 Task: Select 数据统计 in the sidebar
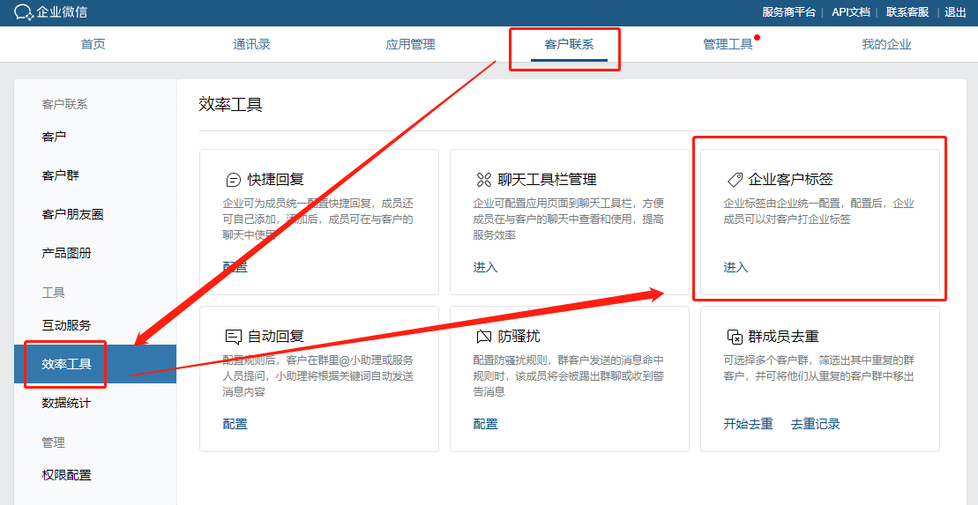tap(66, 403)
